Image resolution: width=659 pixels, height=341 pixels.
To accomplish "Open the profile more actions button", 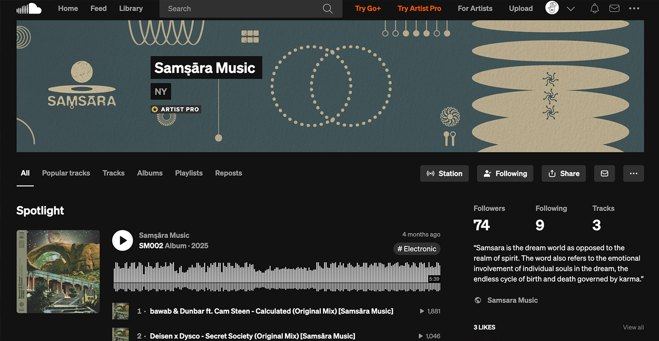I will coord(634,174).
